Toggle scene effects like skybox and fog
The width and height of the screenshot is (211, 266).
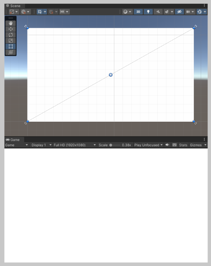tap(167, 12)
